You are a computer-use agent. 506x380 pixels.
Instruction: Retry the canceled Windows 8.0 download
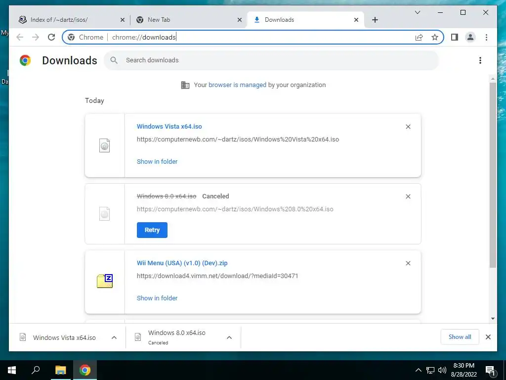pos(152,230)
